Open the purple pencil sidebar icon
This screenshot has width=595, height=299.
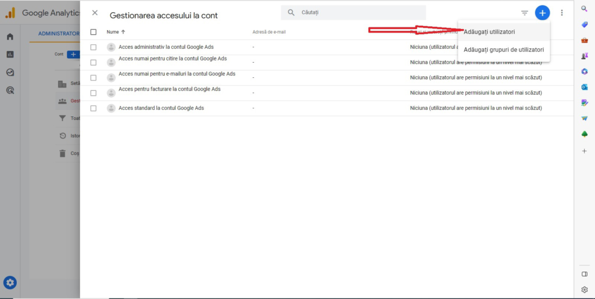point(585,102)
